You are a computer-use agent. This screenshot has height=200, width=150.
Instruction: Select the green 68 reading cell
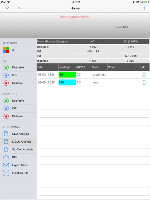(67, 75)
